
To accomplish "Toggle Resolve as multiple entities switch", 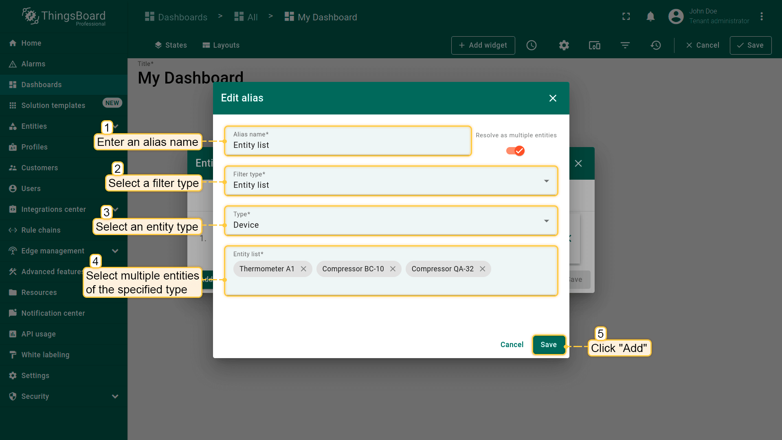I will 516,151.
